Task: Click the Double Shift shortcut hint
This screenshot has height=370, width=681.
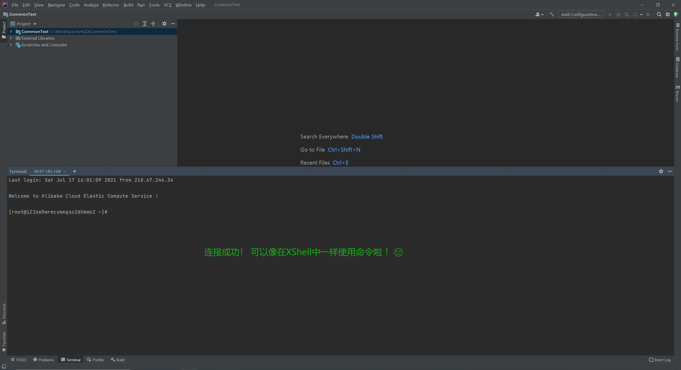Action: 367,137
